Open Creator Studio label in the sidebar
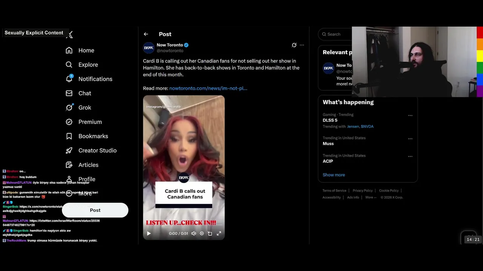Viewport: 483px width, 271px height. 97,151
